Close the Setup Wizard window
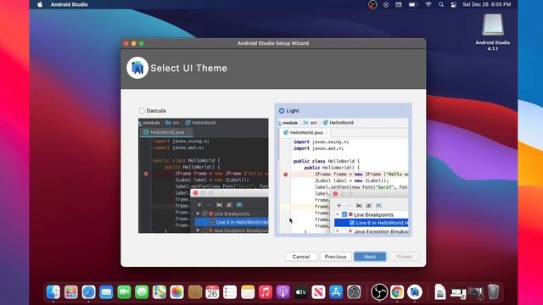The width and height of the screenshot is (543, 305). (x=126, y=43)
